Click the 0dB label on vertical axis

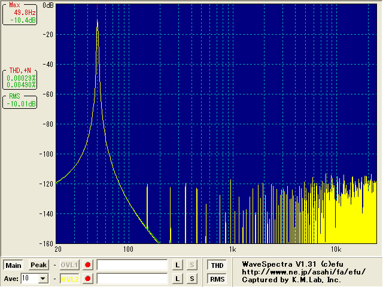click(48, 5)
